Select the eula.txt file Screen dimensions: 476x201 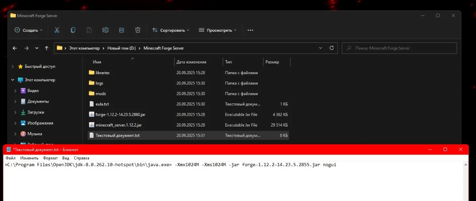102,104
